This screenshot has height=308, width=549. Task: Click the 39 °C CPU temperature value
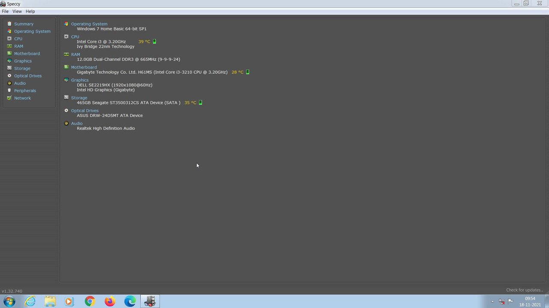pos(144,41)
